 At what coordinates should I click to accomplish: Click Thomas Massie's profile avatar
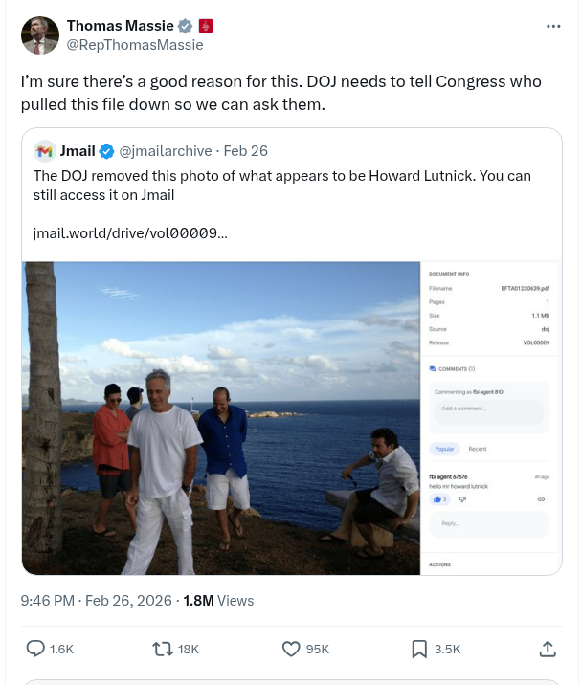(x=39, y=34)
